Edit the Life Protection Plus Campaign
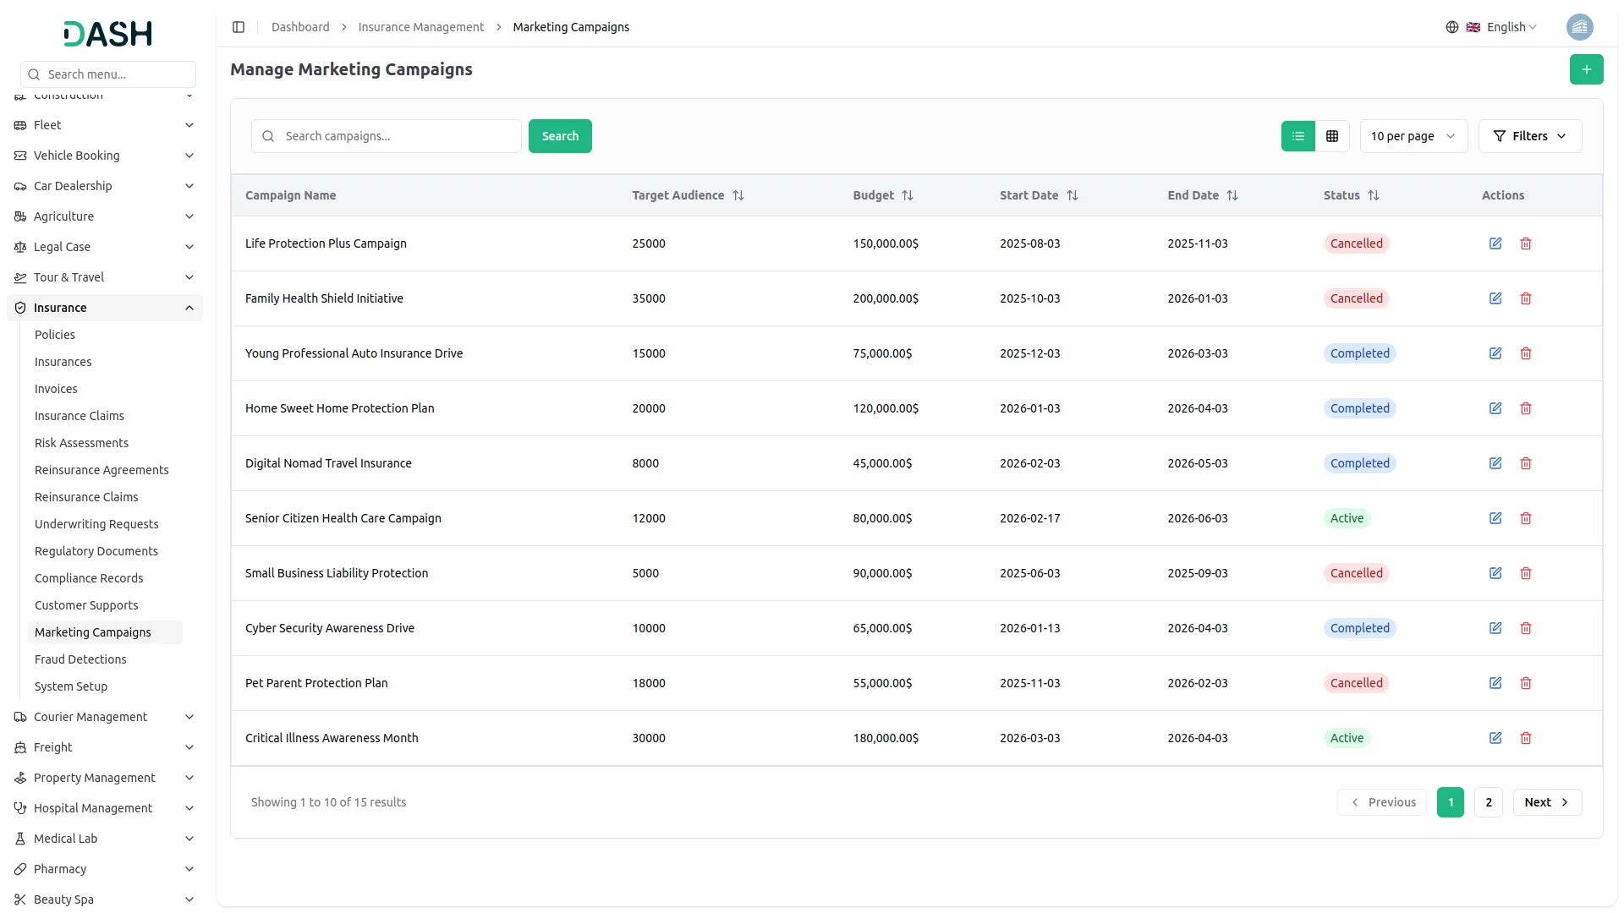1624x913 pixels. (1495, 243)
